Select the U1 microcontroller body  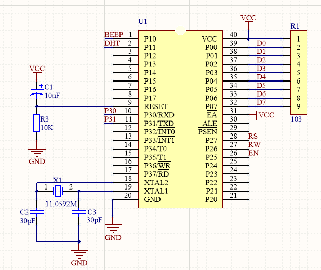tap(180, 119)
